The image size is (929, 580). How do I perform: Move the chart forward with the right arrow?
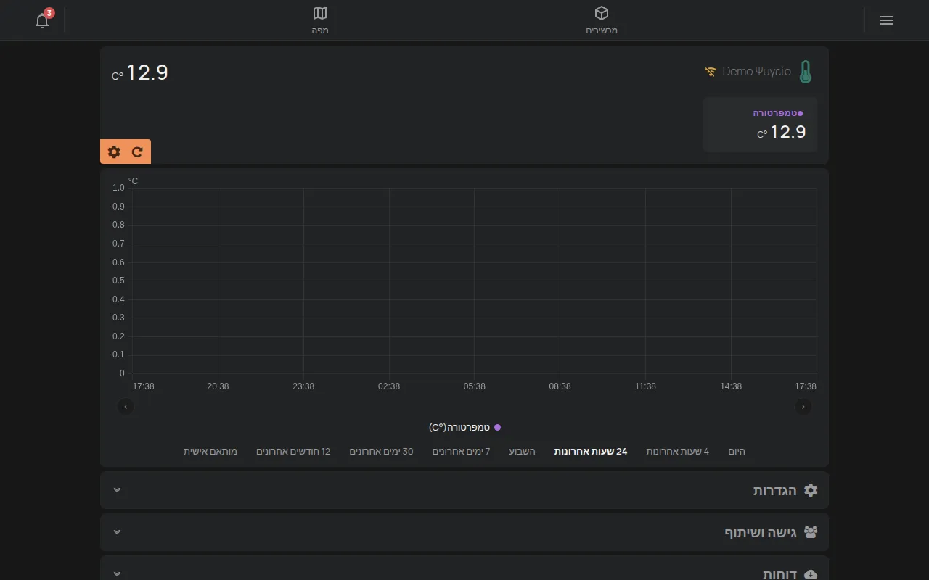point(803,407)
